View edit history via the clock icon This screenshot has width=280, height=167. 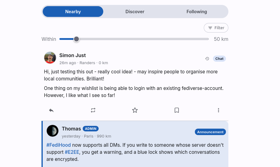click(x=207, y=59)
